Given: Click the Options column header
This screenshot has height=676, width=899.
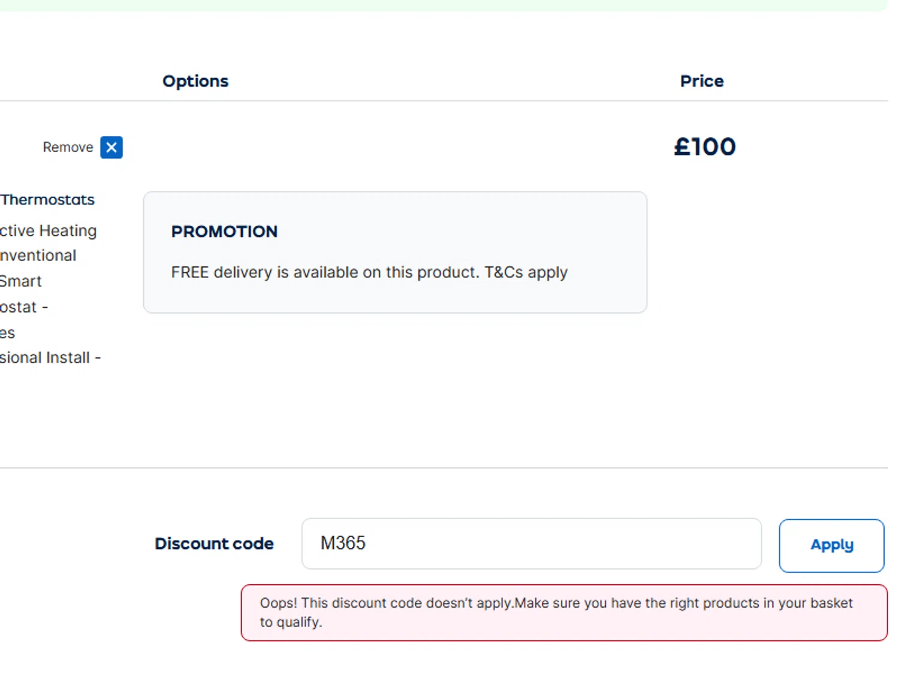Looking at the screenshot, I should click(195, 81).
